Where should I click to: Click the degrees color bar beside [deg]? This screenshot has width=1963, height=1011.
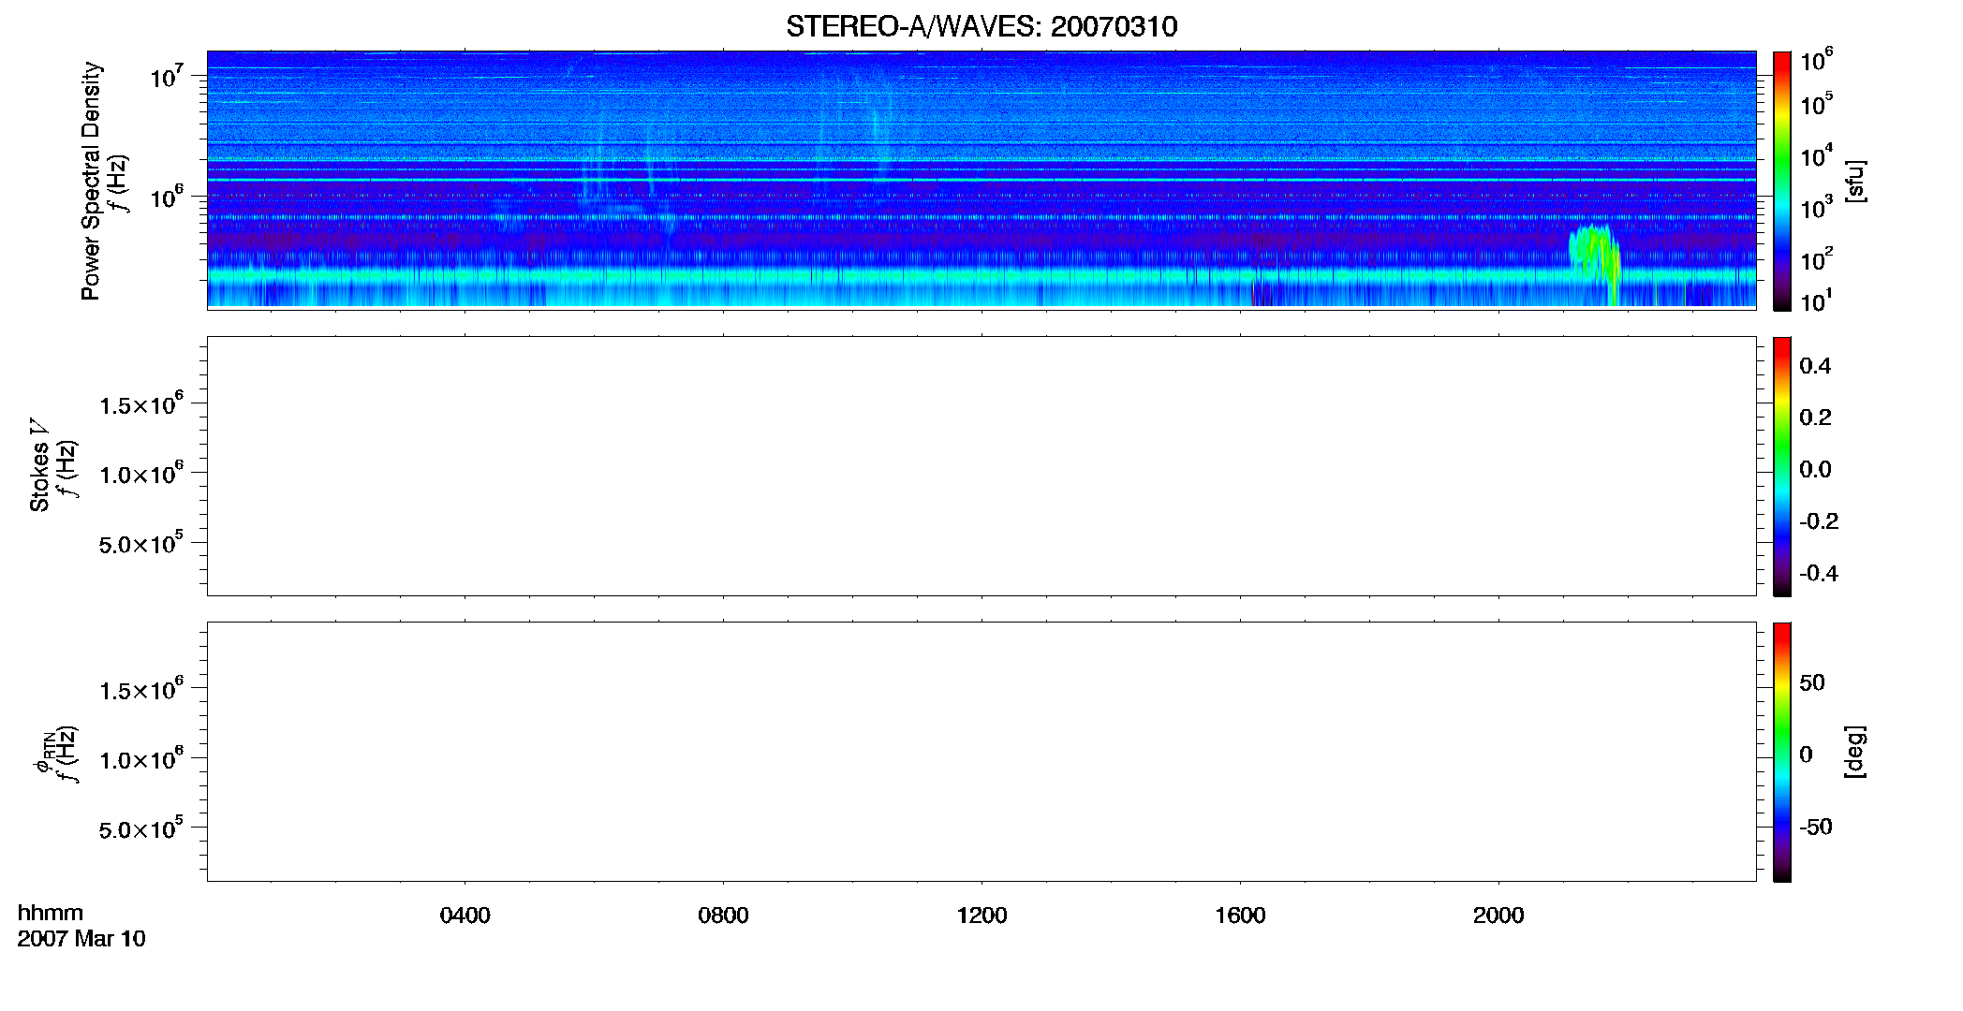[x=1782, y=752]
